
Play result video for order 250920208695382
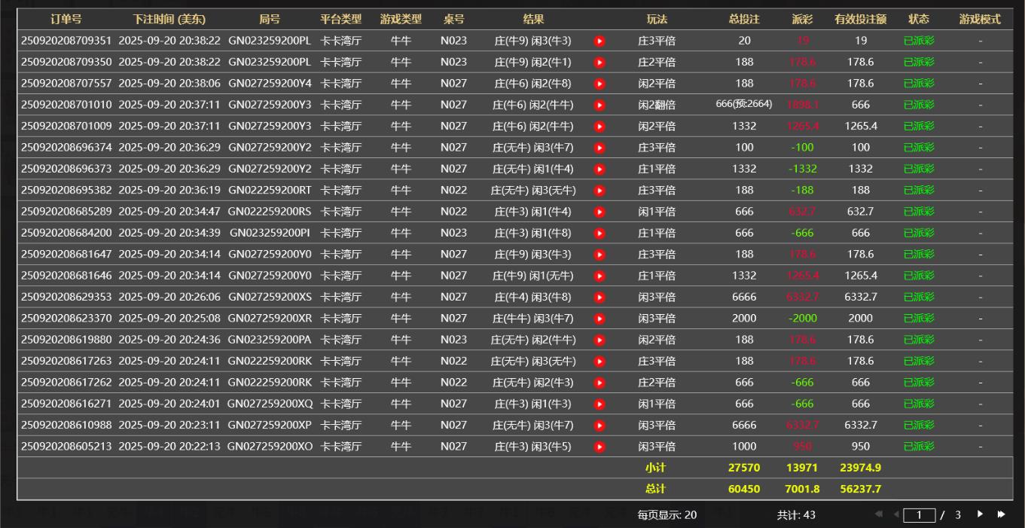pyautogui.click(x=599, y=191)
